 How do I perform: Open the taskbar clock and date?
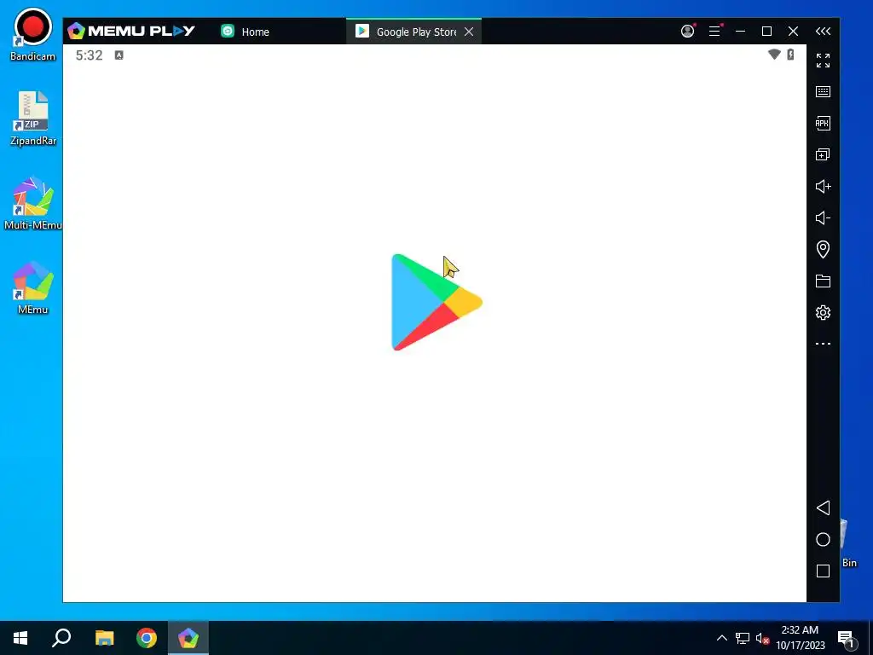800,638
